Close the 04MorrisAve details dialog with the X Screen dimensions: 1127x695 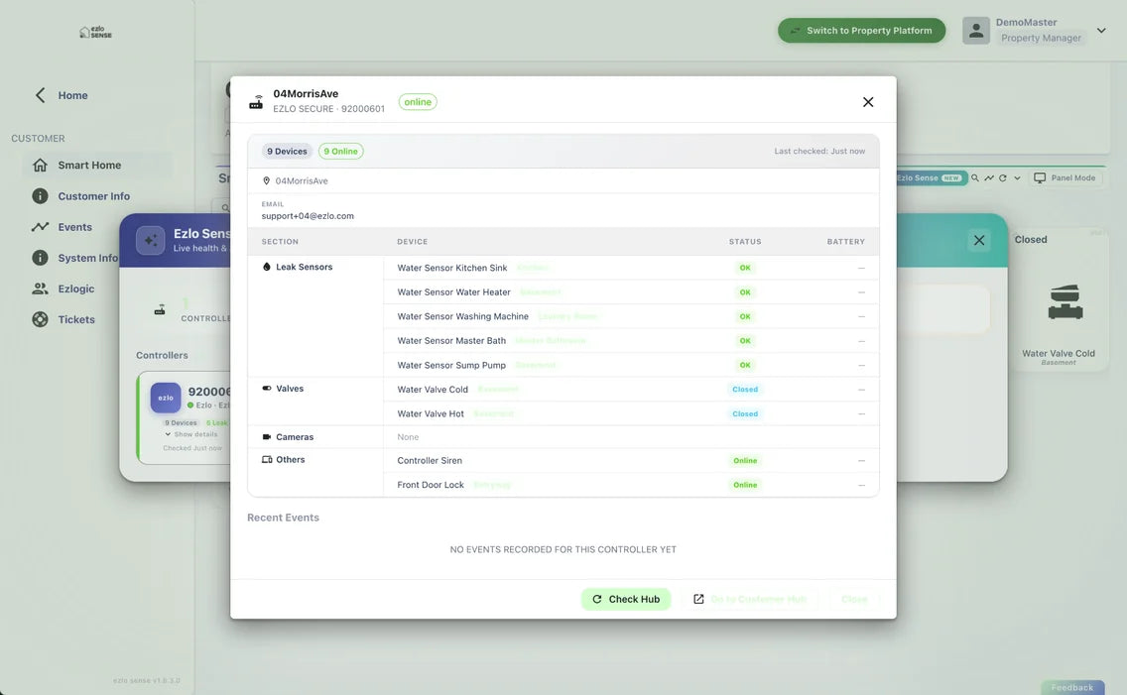[867, 102]
